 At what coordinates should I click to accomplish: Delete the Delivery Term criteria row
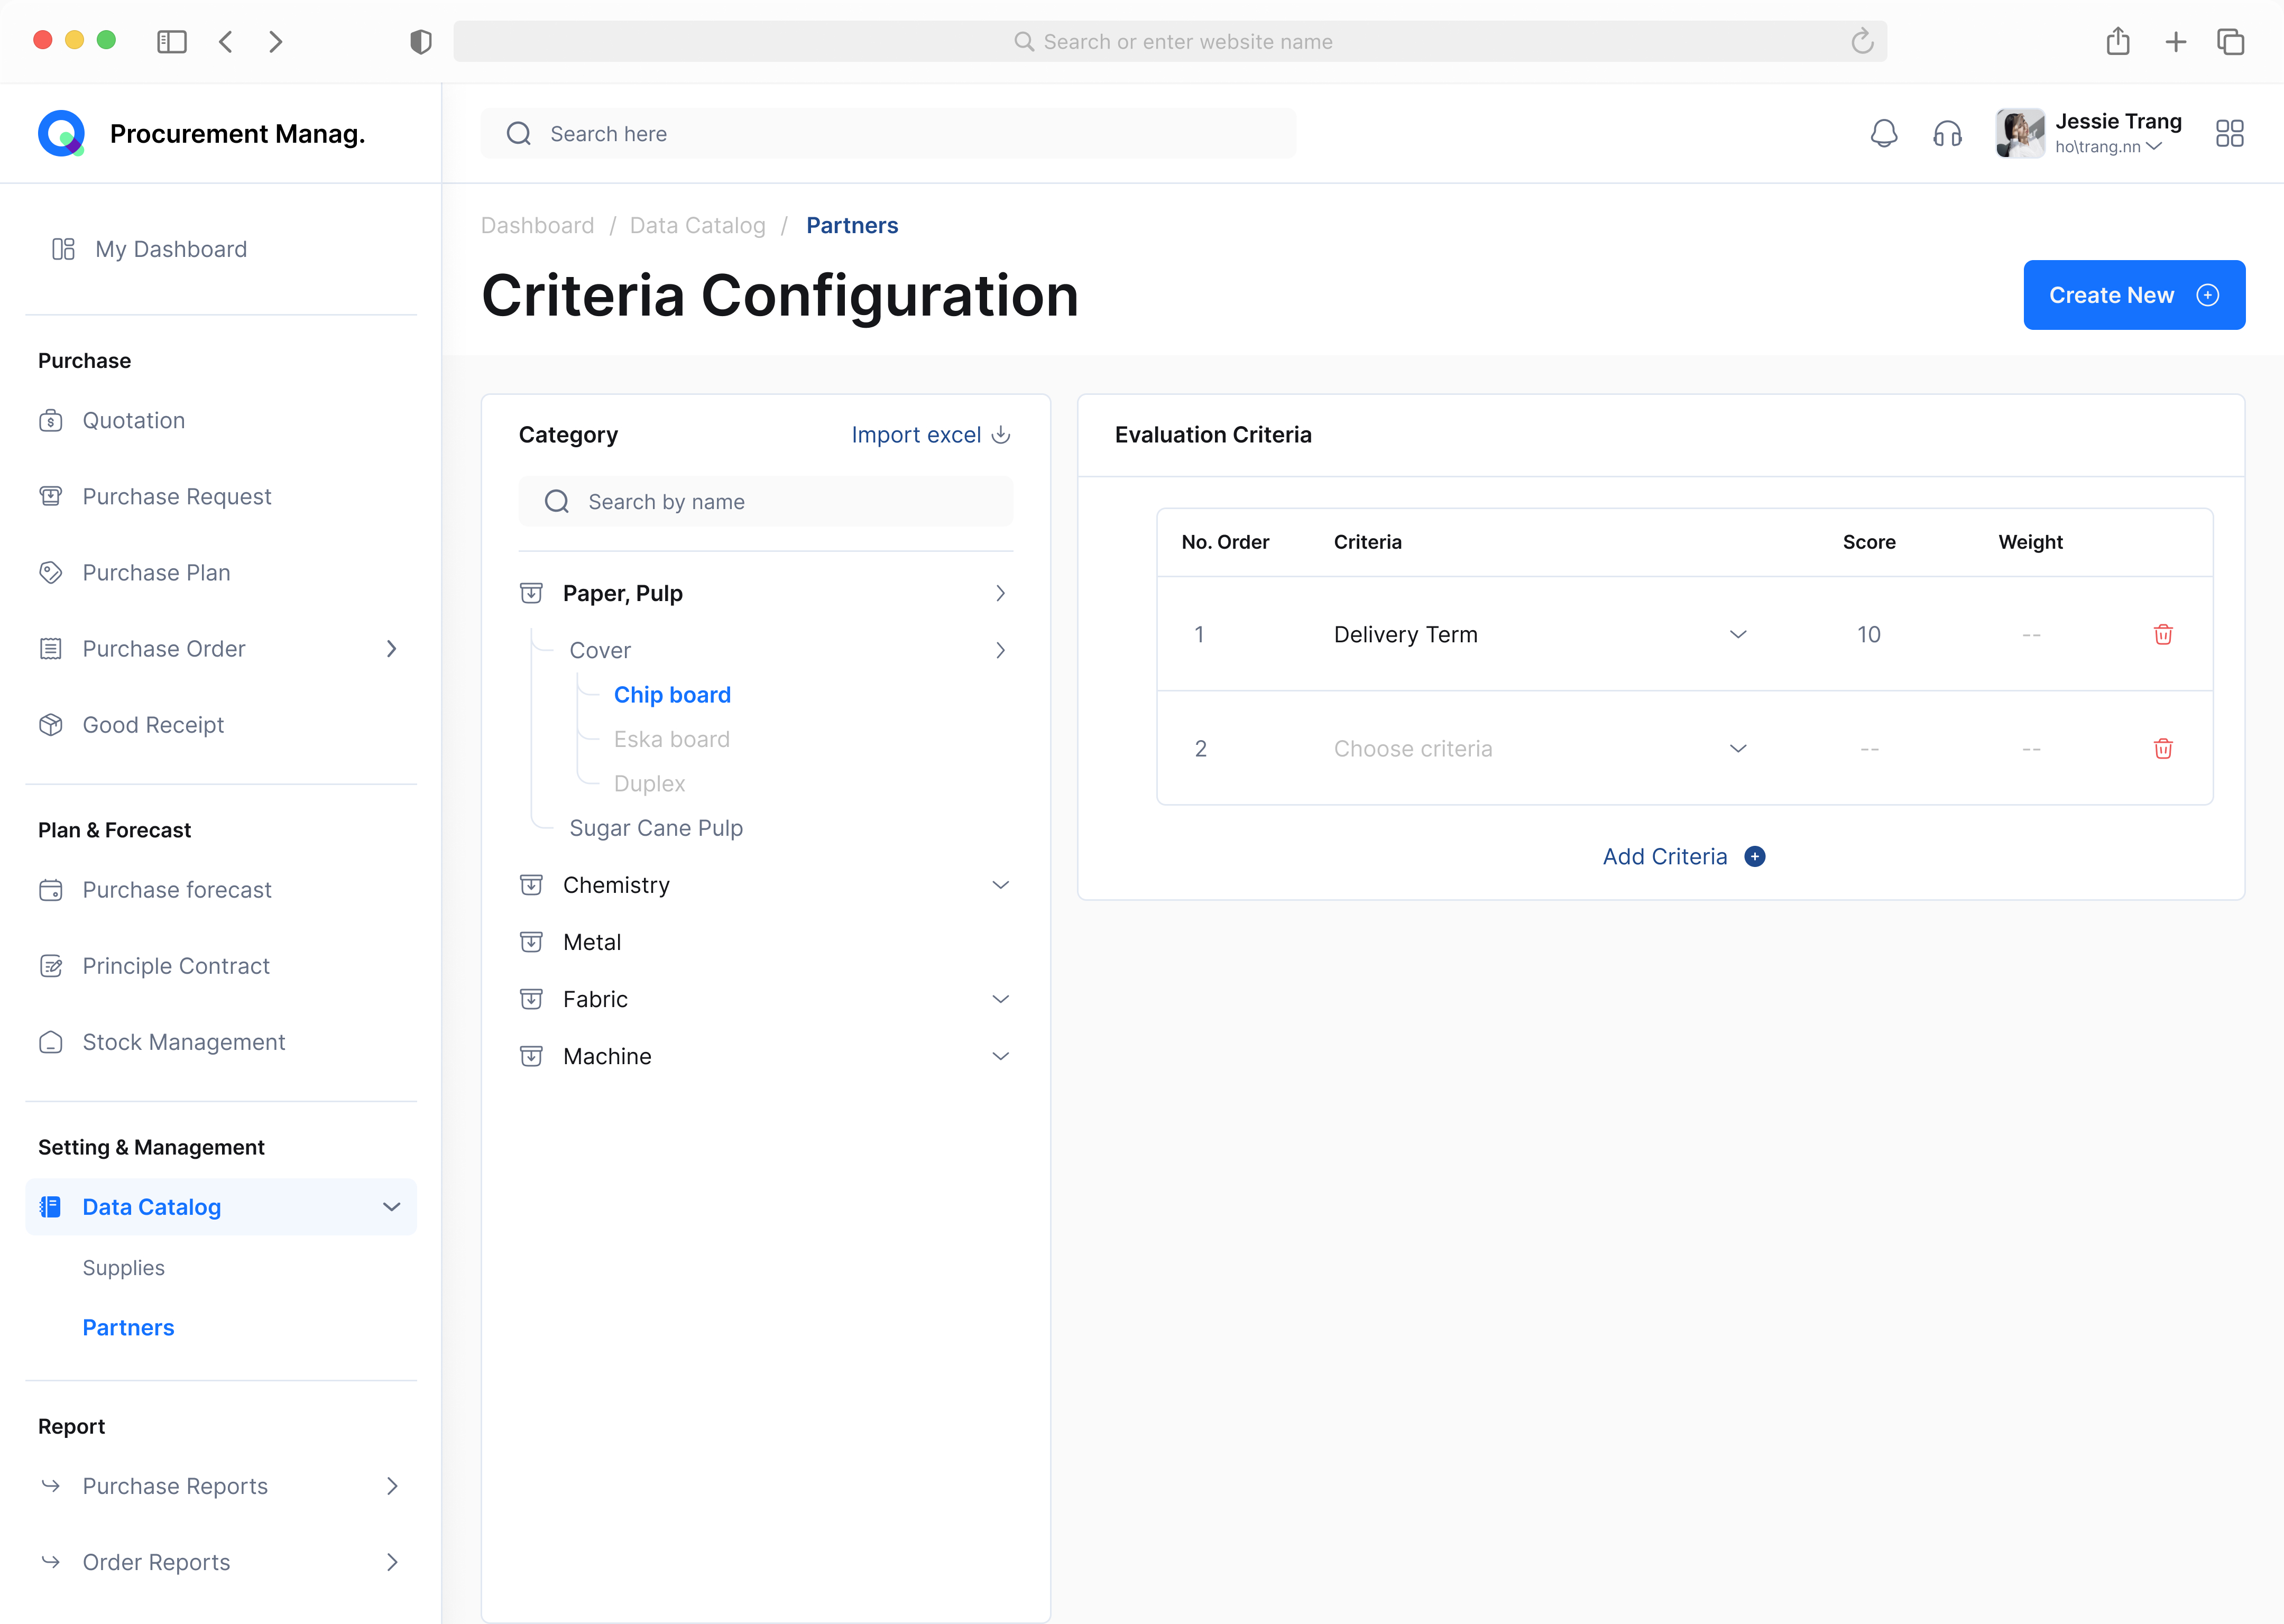point(2162,634)
